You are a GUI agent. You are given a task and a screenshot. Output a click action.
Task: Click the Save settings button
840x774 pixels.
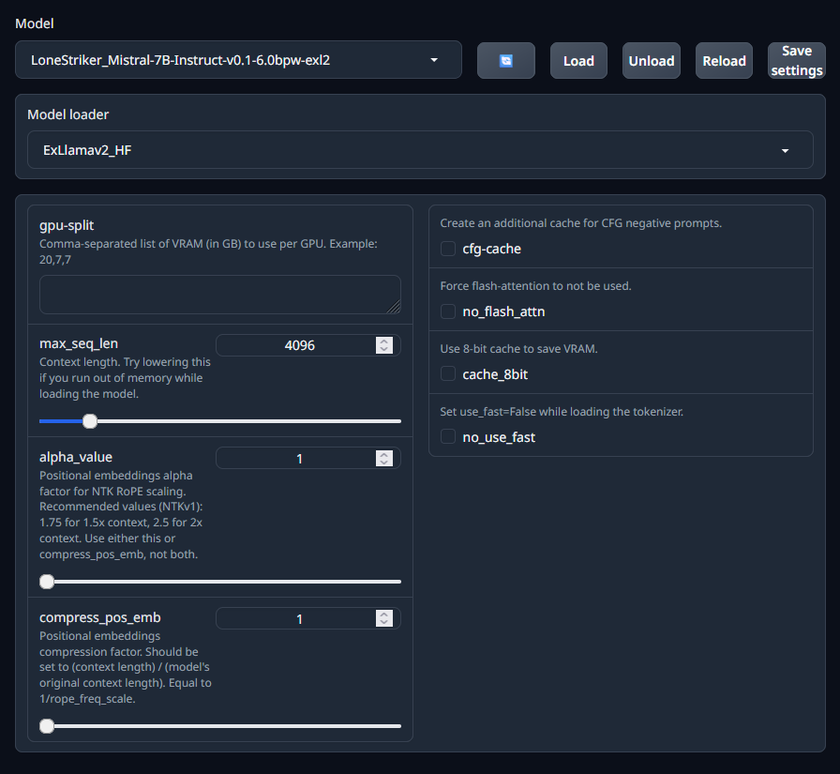pos(796,60)
